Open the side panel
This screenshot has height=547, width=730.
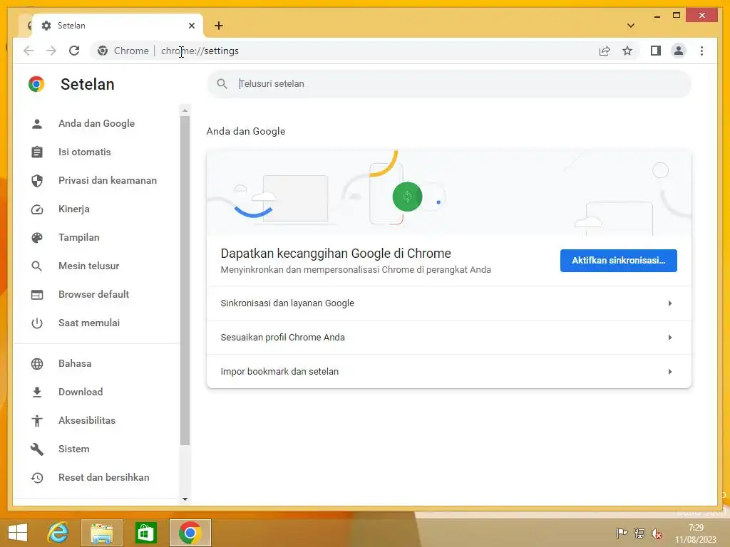[656, 51]
